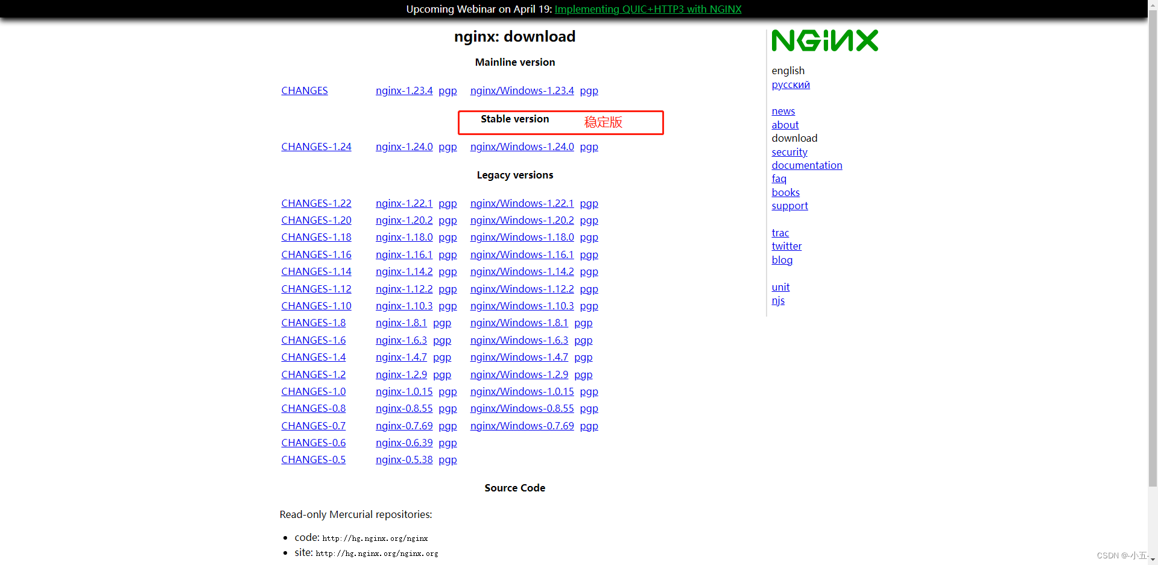Image resolution: width=1158 pixels, height=565 pixels.
Task: Download nginx-1.23.4 mainline source
Action: tap(404, 90)
